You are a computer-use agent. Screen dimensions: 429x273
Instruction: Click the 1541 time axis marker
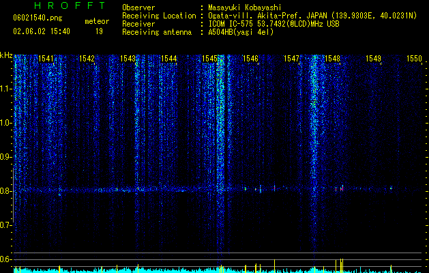(46, 59)
